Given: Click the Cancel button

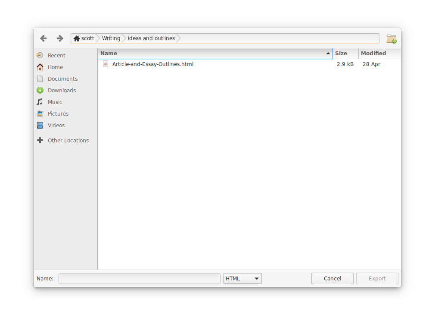Looking at the screenshot, I should point(332,279).
